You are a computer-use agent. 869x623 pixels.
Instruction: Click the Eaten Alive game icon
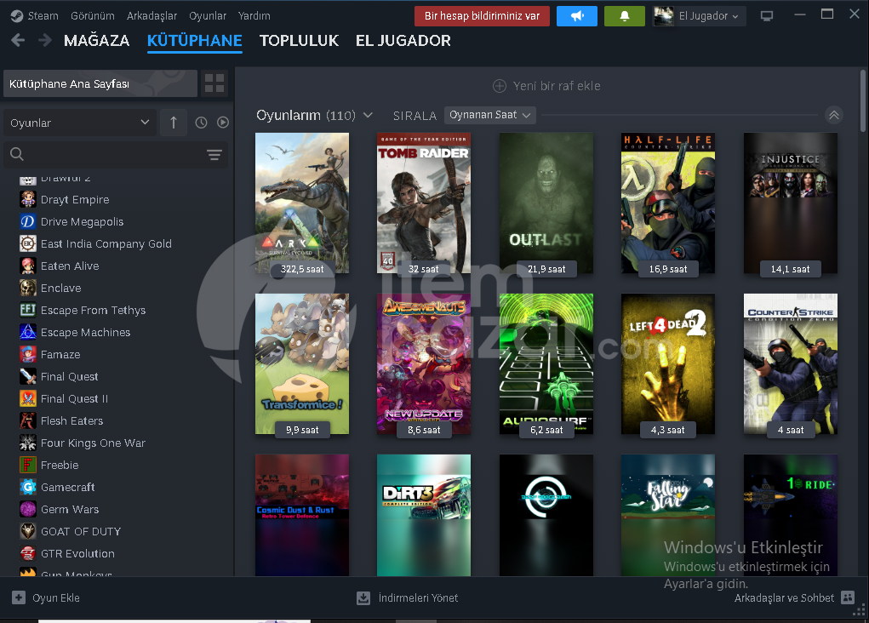(28, 266)
